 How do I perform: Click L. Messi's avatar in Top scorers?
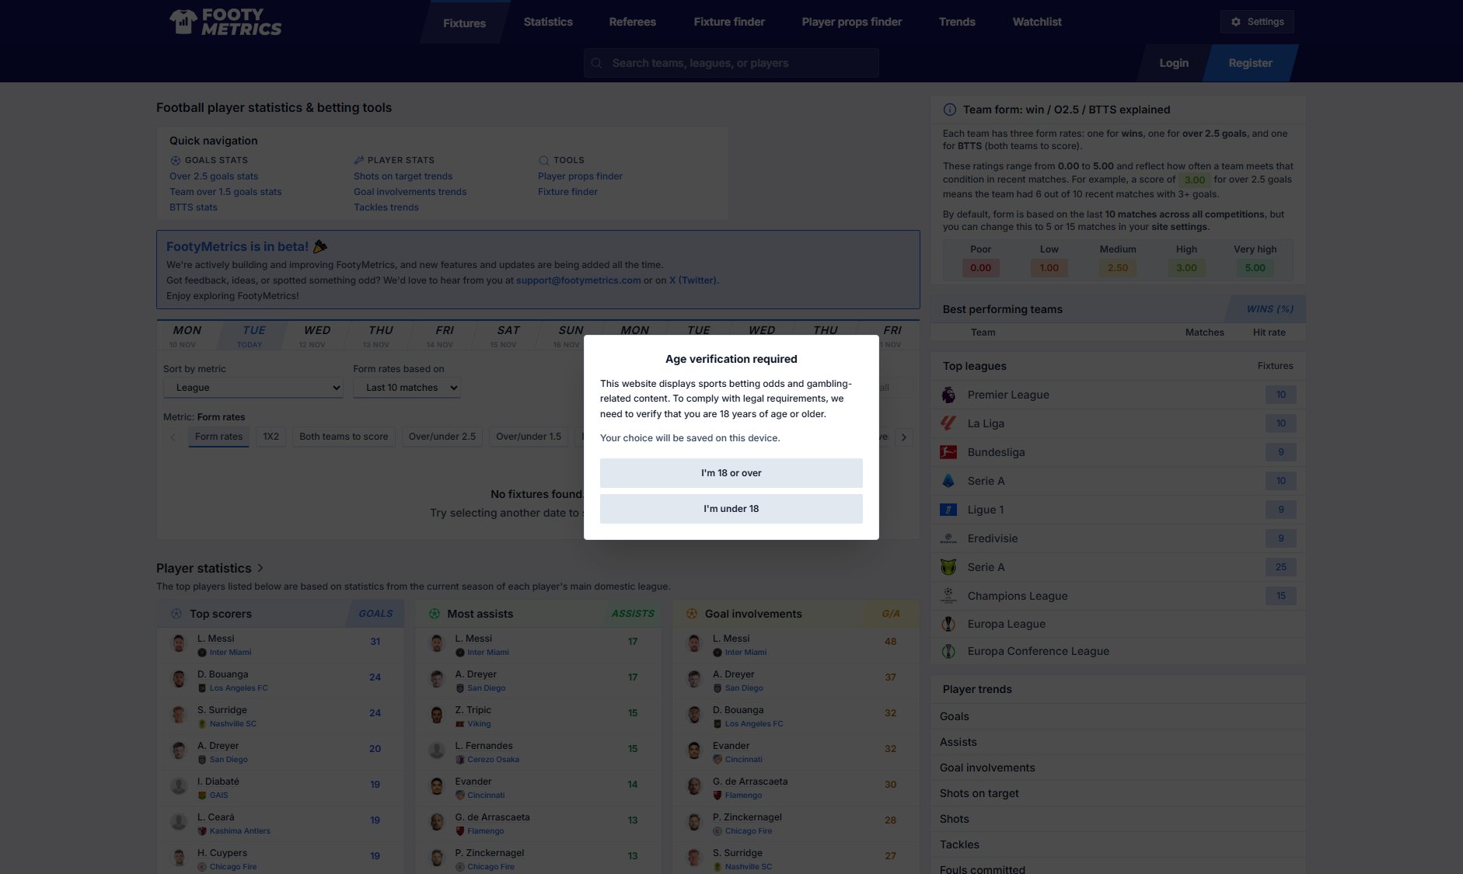[x=178, y=643]
